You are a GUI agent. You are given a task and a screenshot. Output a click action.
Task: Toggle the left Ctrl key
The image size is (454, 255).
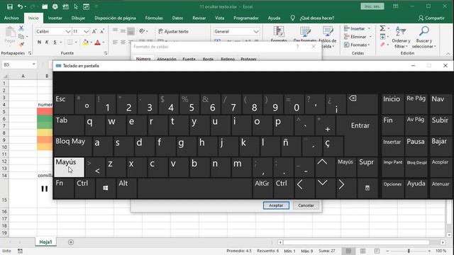(x=84, y=188)
